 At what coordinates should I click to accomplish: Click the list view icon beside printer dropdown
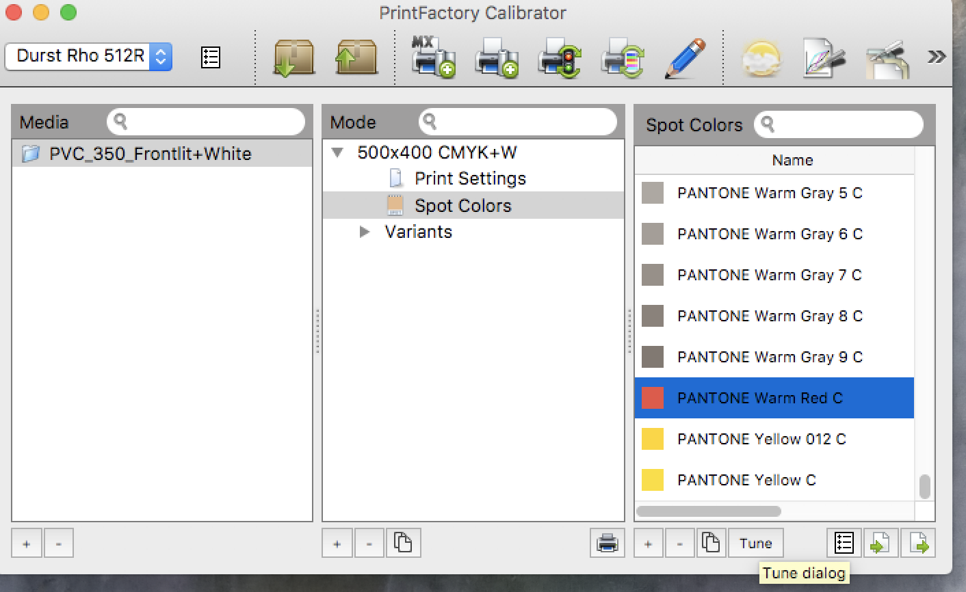tap(211, 57)
